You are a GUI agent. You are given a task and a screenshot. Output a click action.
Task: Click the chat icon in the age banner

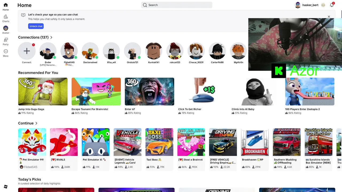click(x=23, y=15)
